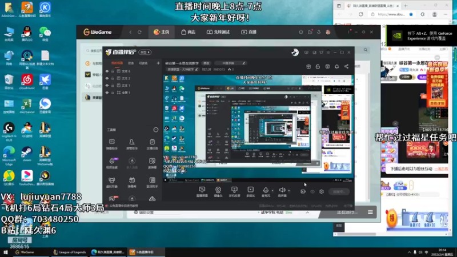Open the 弹幕助手 tool in toolbox
The width and height of the screenshot is (457, 257).
(x=111, y=144)
